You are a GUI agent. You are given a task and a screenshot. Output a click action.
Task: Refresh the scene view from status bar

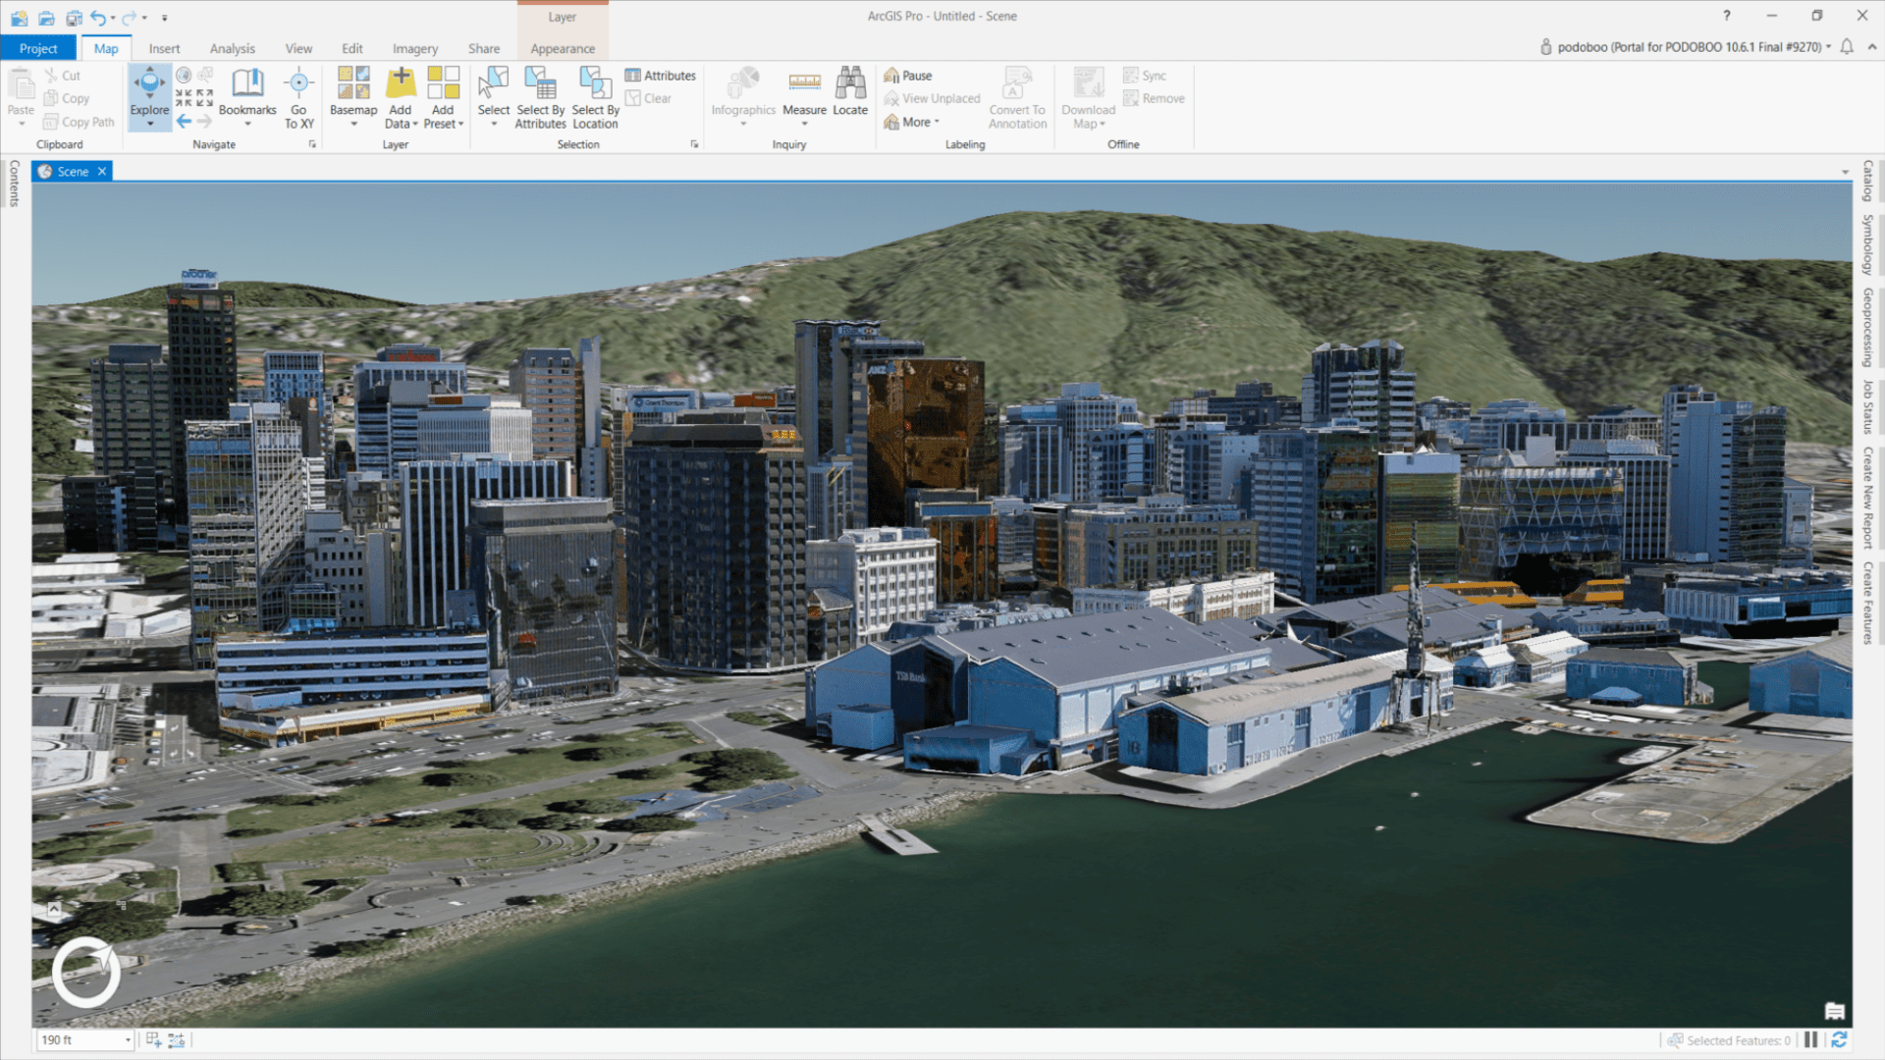(1840, 1039)
